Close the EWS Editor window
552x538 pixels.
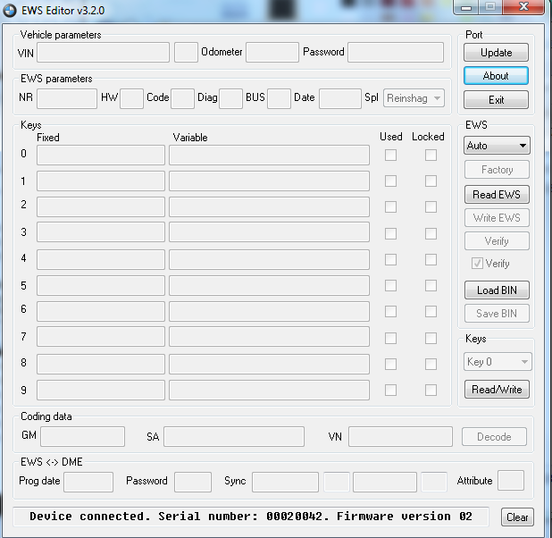(x=523, y=8)
